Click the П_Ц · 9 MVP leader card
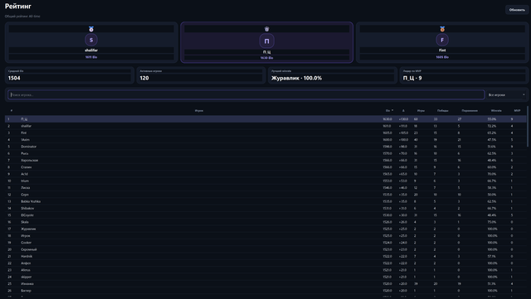The image size is (531, 299). point(465,75)
